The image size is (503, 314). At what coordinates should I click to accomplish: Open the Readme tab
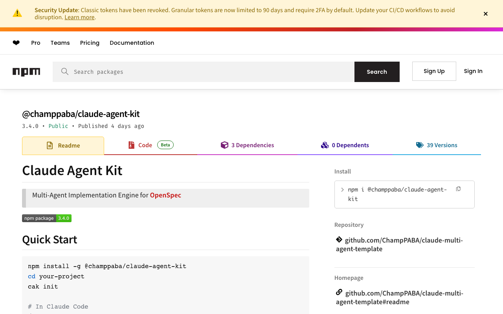pos(63,146)
